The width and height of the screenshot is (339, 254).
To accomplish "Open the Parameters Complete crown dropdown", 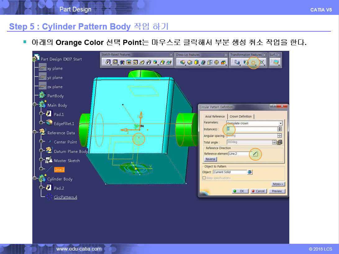I will (x=281, y=123).
